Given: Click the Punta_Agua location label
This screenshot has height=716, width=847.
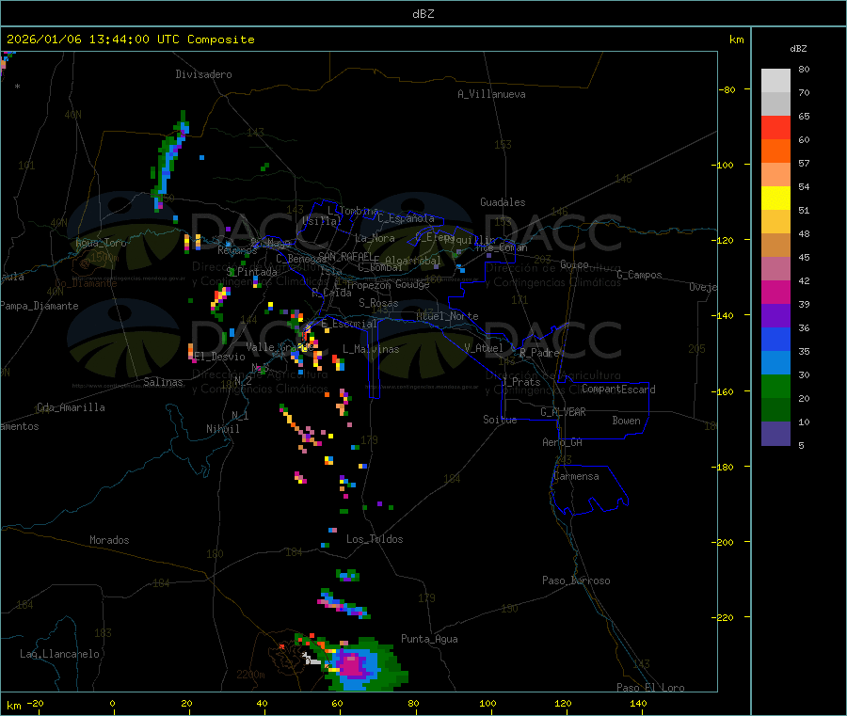Looking at the screenshot, I should tap(429, 639).
